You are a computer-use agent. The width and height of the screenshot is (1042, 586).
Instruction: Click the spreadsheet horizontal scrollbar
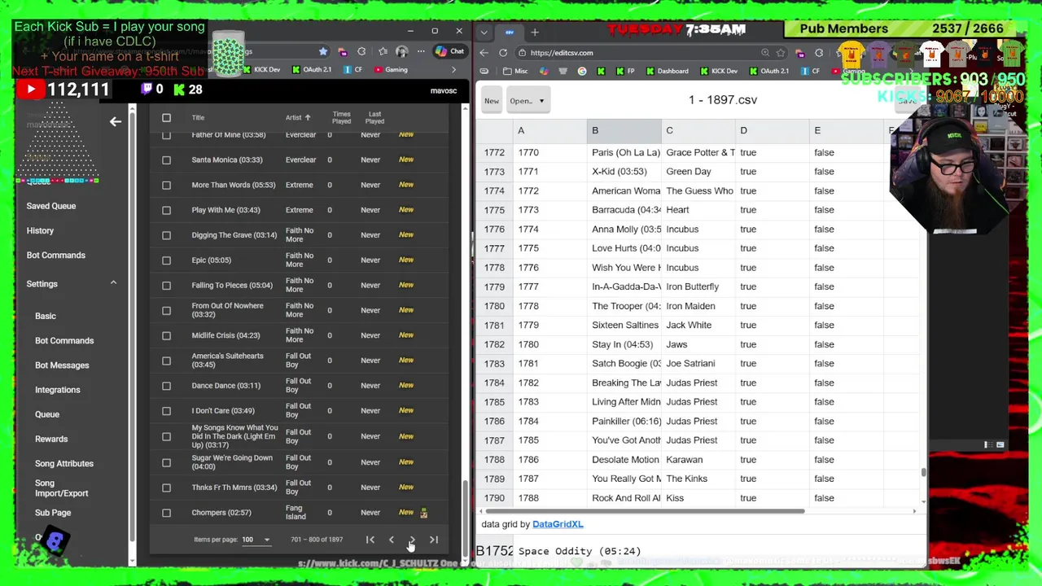pos(643,511)
